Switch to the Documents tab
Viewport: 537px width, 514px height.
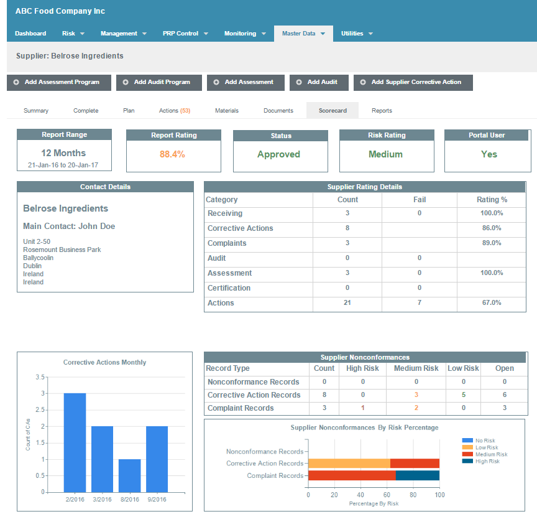278,110
